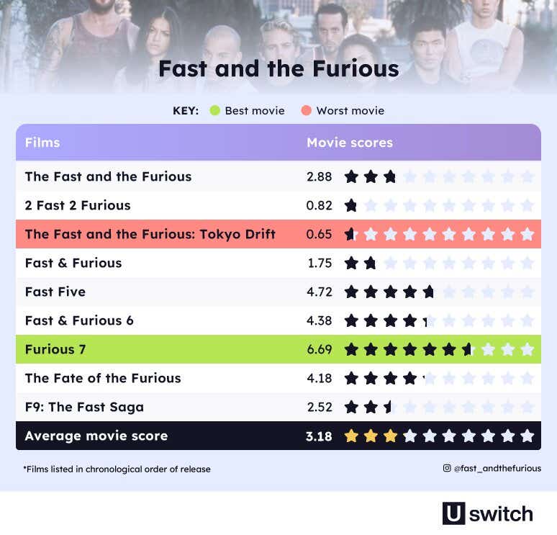Select the Films column header
Viewport: 557px width, 535px height.
click(42, 143)
